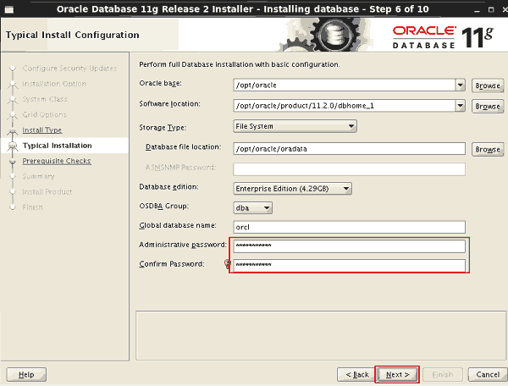This screenshot has height=386, width=508.
Task: Focus the Global database name field
Action: coord(349,227)
